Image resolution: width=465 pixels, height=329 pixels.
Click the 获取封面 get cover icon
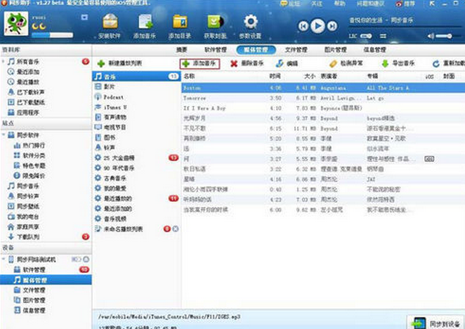pos(216,26)
